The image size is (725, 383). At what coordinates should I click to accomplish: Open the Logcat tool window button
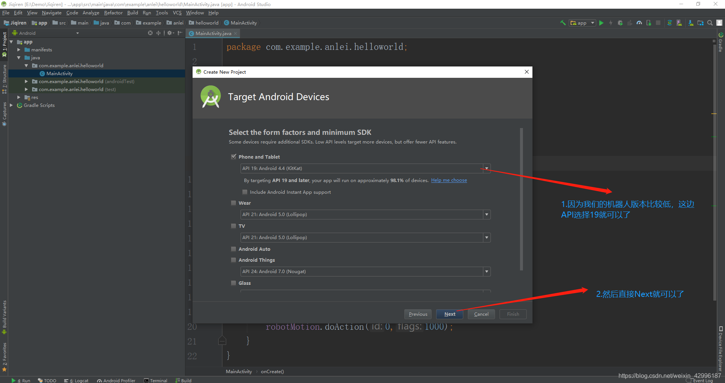coord(76,380)
